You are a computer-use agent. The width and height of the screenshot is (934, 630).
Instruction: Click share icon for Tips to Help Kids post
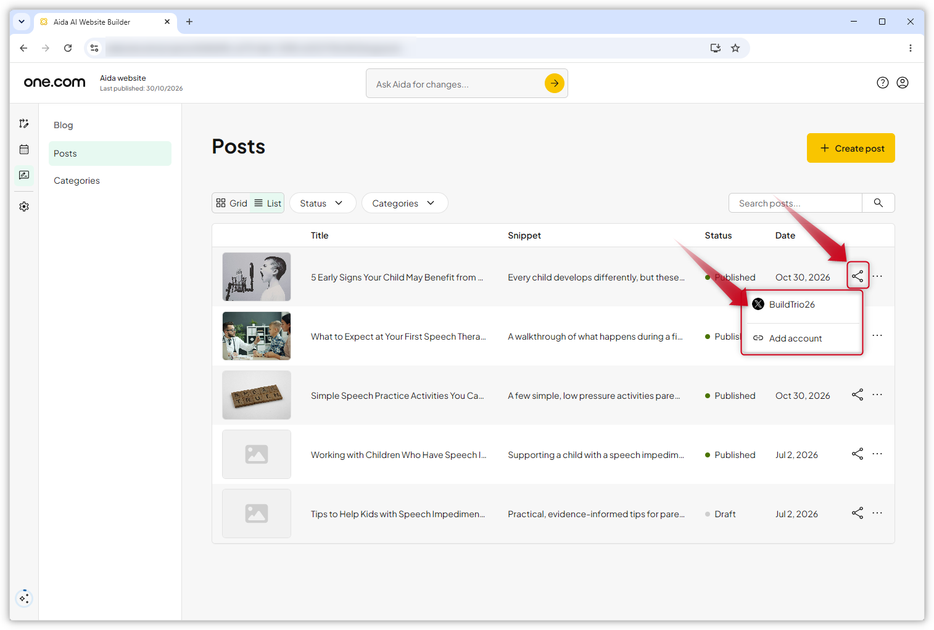[x=858, y=513]
